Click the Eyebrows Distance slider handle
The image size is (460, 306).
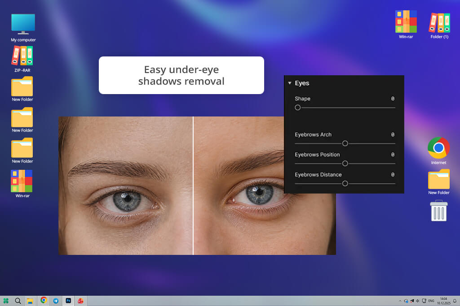point(345,183)
